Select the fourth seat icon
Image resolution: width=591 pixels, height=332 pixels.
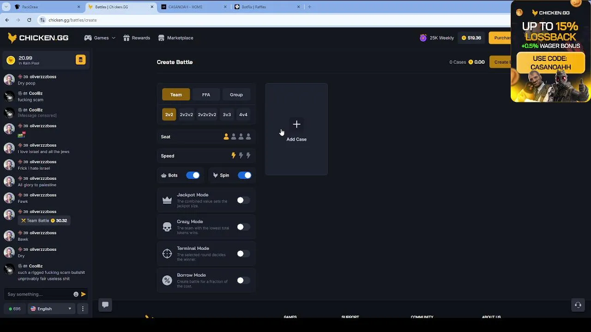(x=248, y=136)
